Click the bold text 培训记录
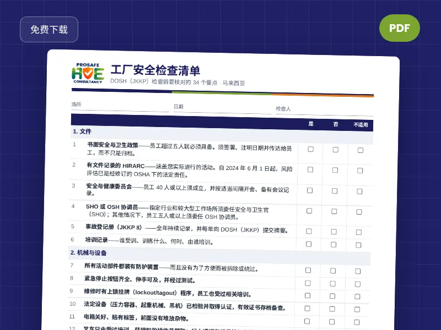This screenshot has width=441, height=330. tap(96, 240)
